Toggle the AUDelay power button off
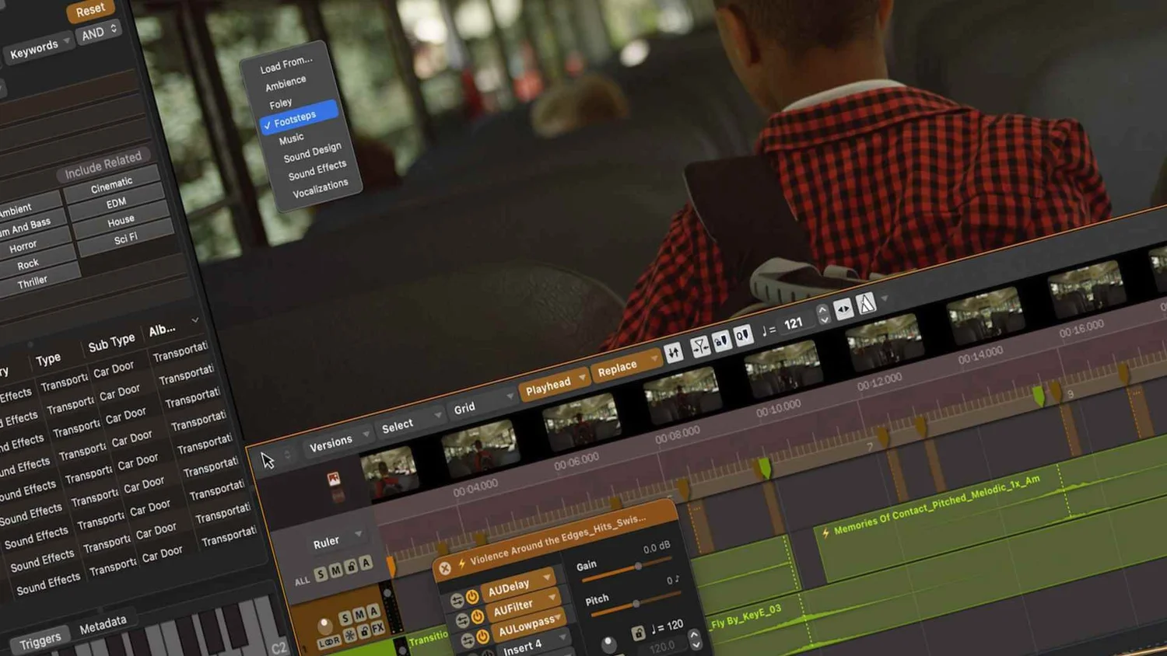Screen dimensions: 1167x656 click(x=473, y=598)
